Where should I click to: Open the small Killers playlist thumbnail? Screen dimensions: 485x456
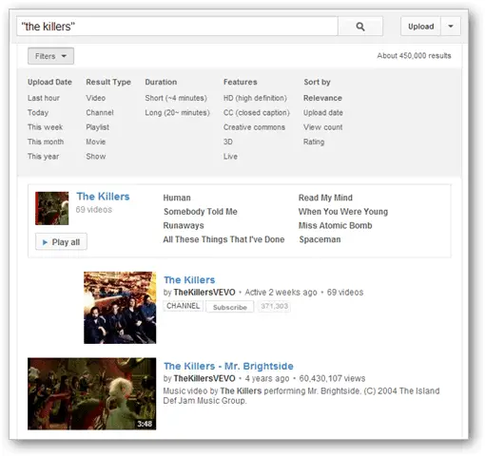(51, 208)
